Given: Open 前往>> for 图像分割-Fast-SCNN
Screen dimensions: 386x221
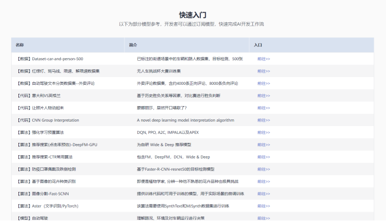Looking at the screenshot, I should (x=264, y=194).
